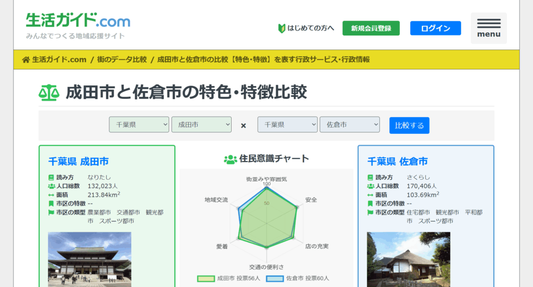Click the 農業都市 type text
Image resolution: width=533 pixels, height=287 pixels.
pos(99,213)
